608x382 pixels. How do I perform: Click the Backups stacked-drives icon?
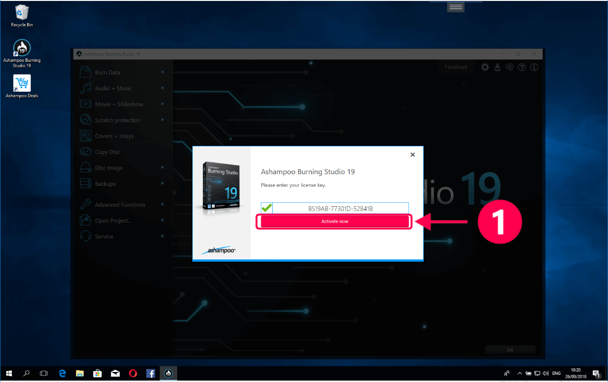click(x=85, y=183)
